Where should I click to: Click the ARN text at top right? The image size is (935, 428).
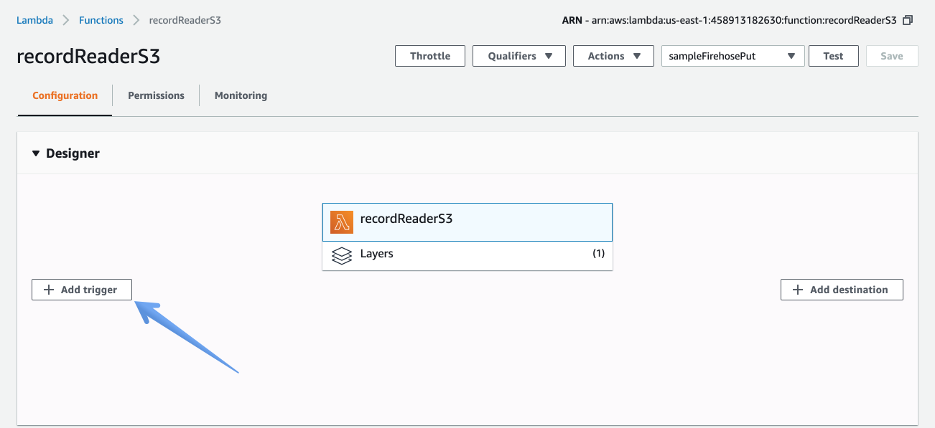[729, 20]
